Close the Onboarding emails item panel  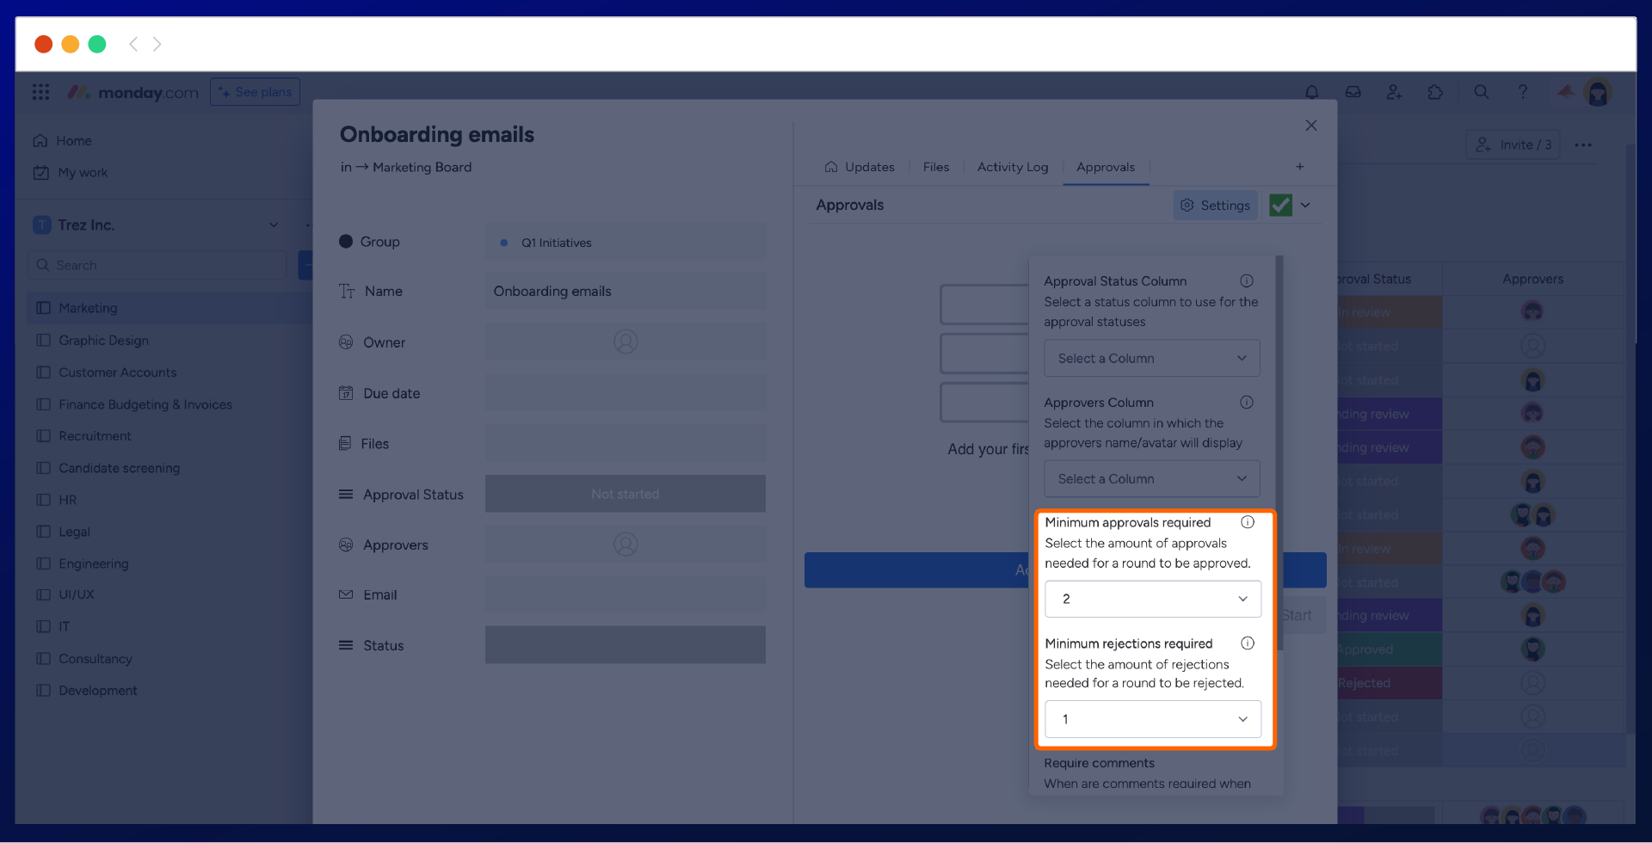pyautogui.click(x=1310, y=126)
